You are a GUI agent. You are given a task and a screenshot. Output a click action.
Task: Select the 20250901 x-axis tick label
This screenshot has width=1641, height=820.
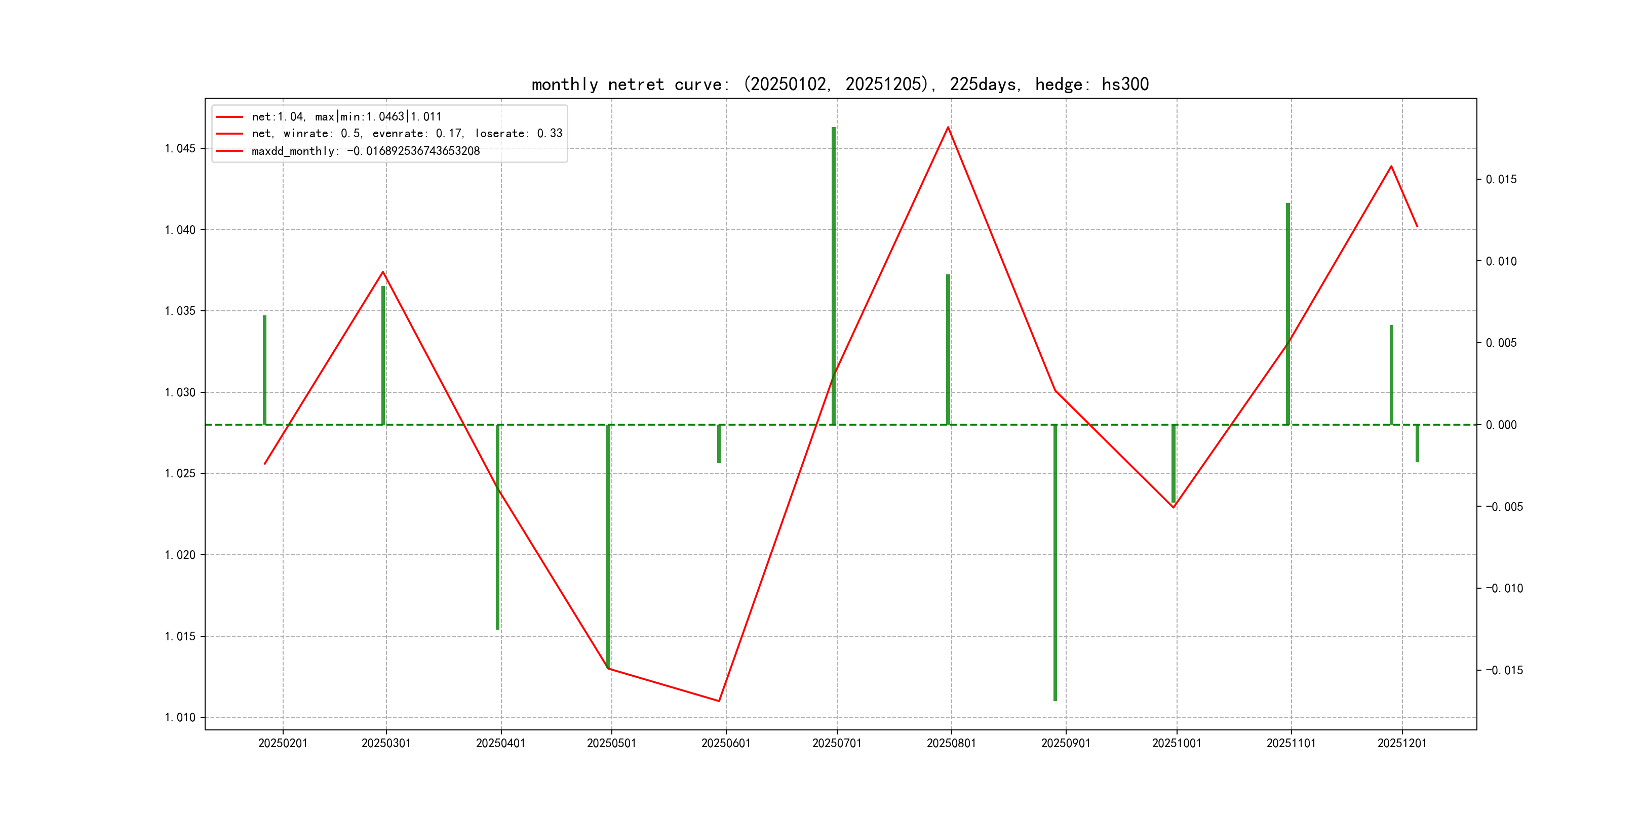pos(1066,743)
